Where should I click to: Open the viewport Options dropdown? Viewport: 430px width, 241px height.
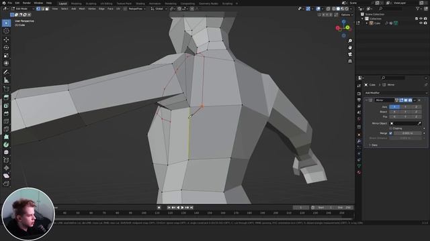click(x=347, y=15)
